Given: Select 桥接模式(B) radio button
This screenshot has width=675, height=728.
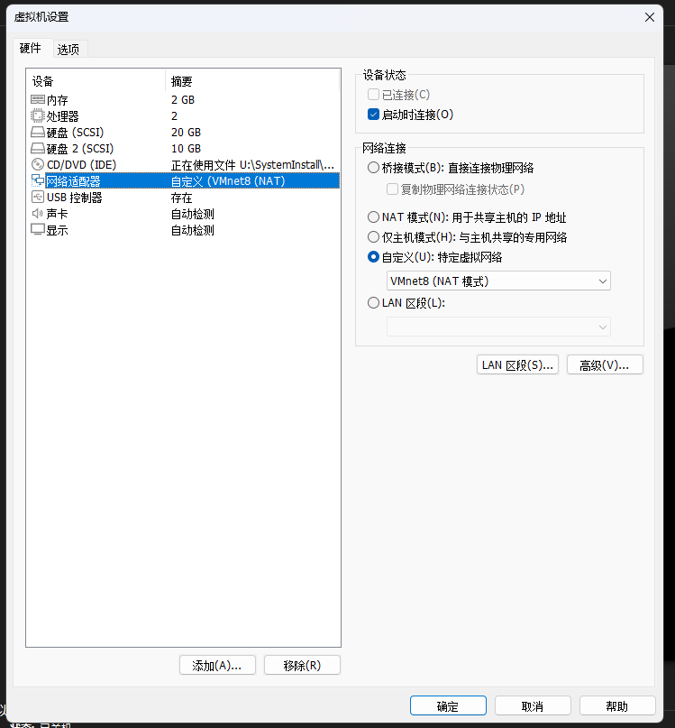Looking at the screenshot, I should (373, 168).
